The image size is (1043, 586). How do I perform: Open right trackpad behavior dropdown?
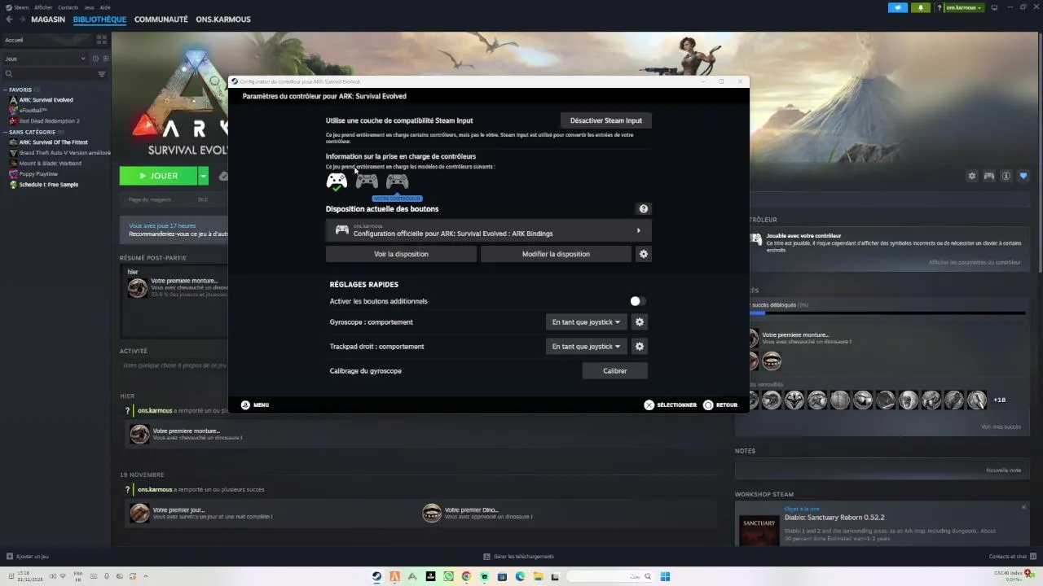point(586,347)
